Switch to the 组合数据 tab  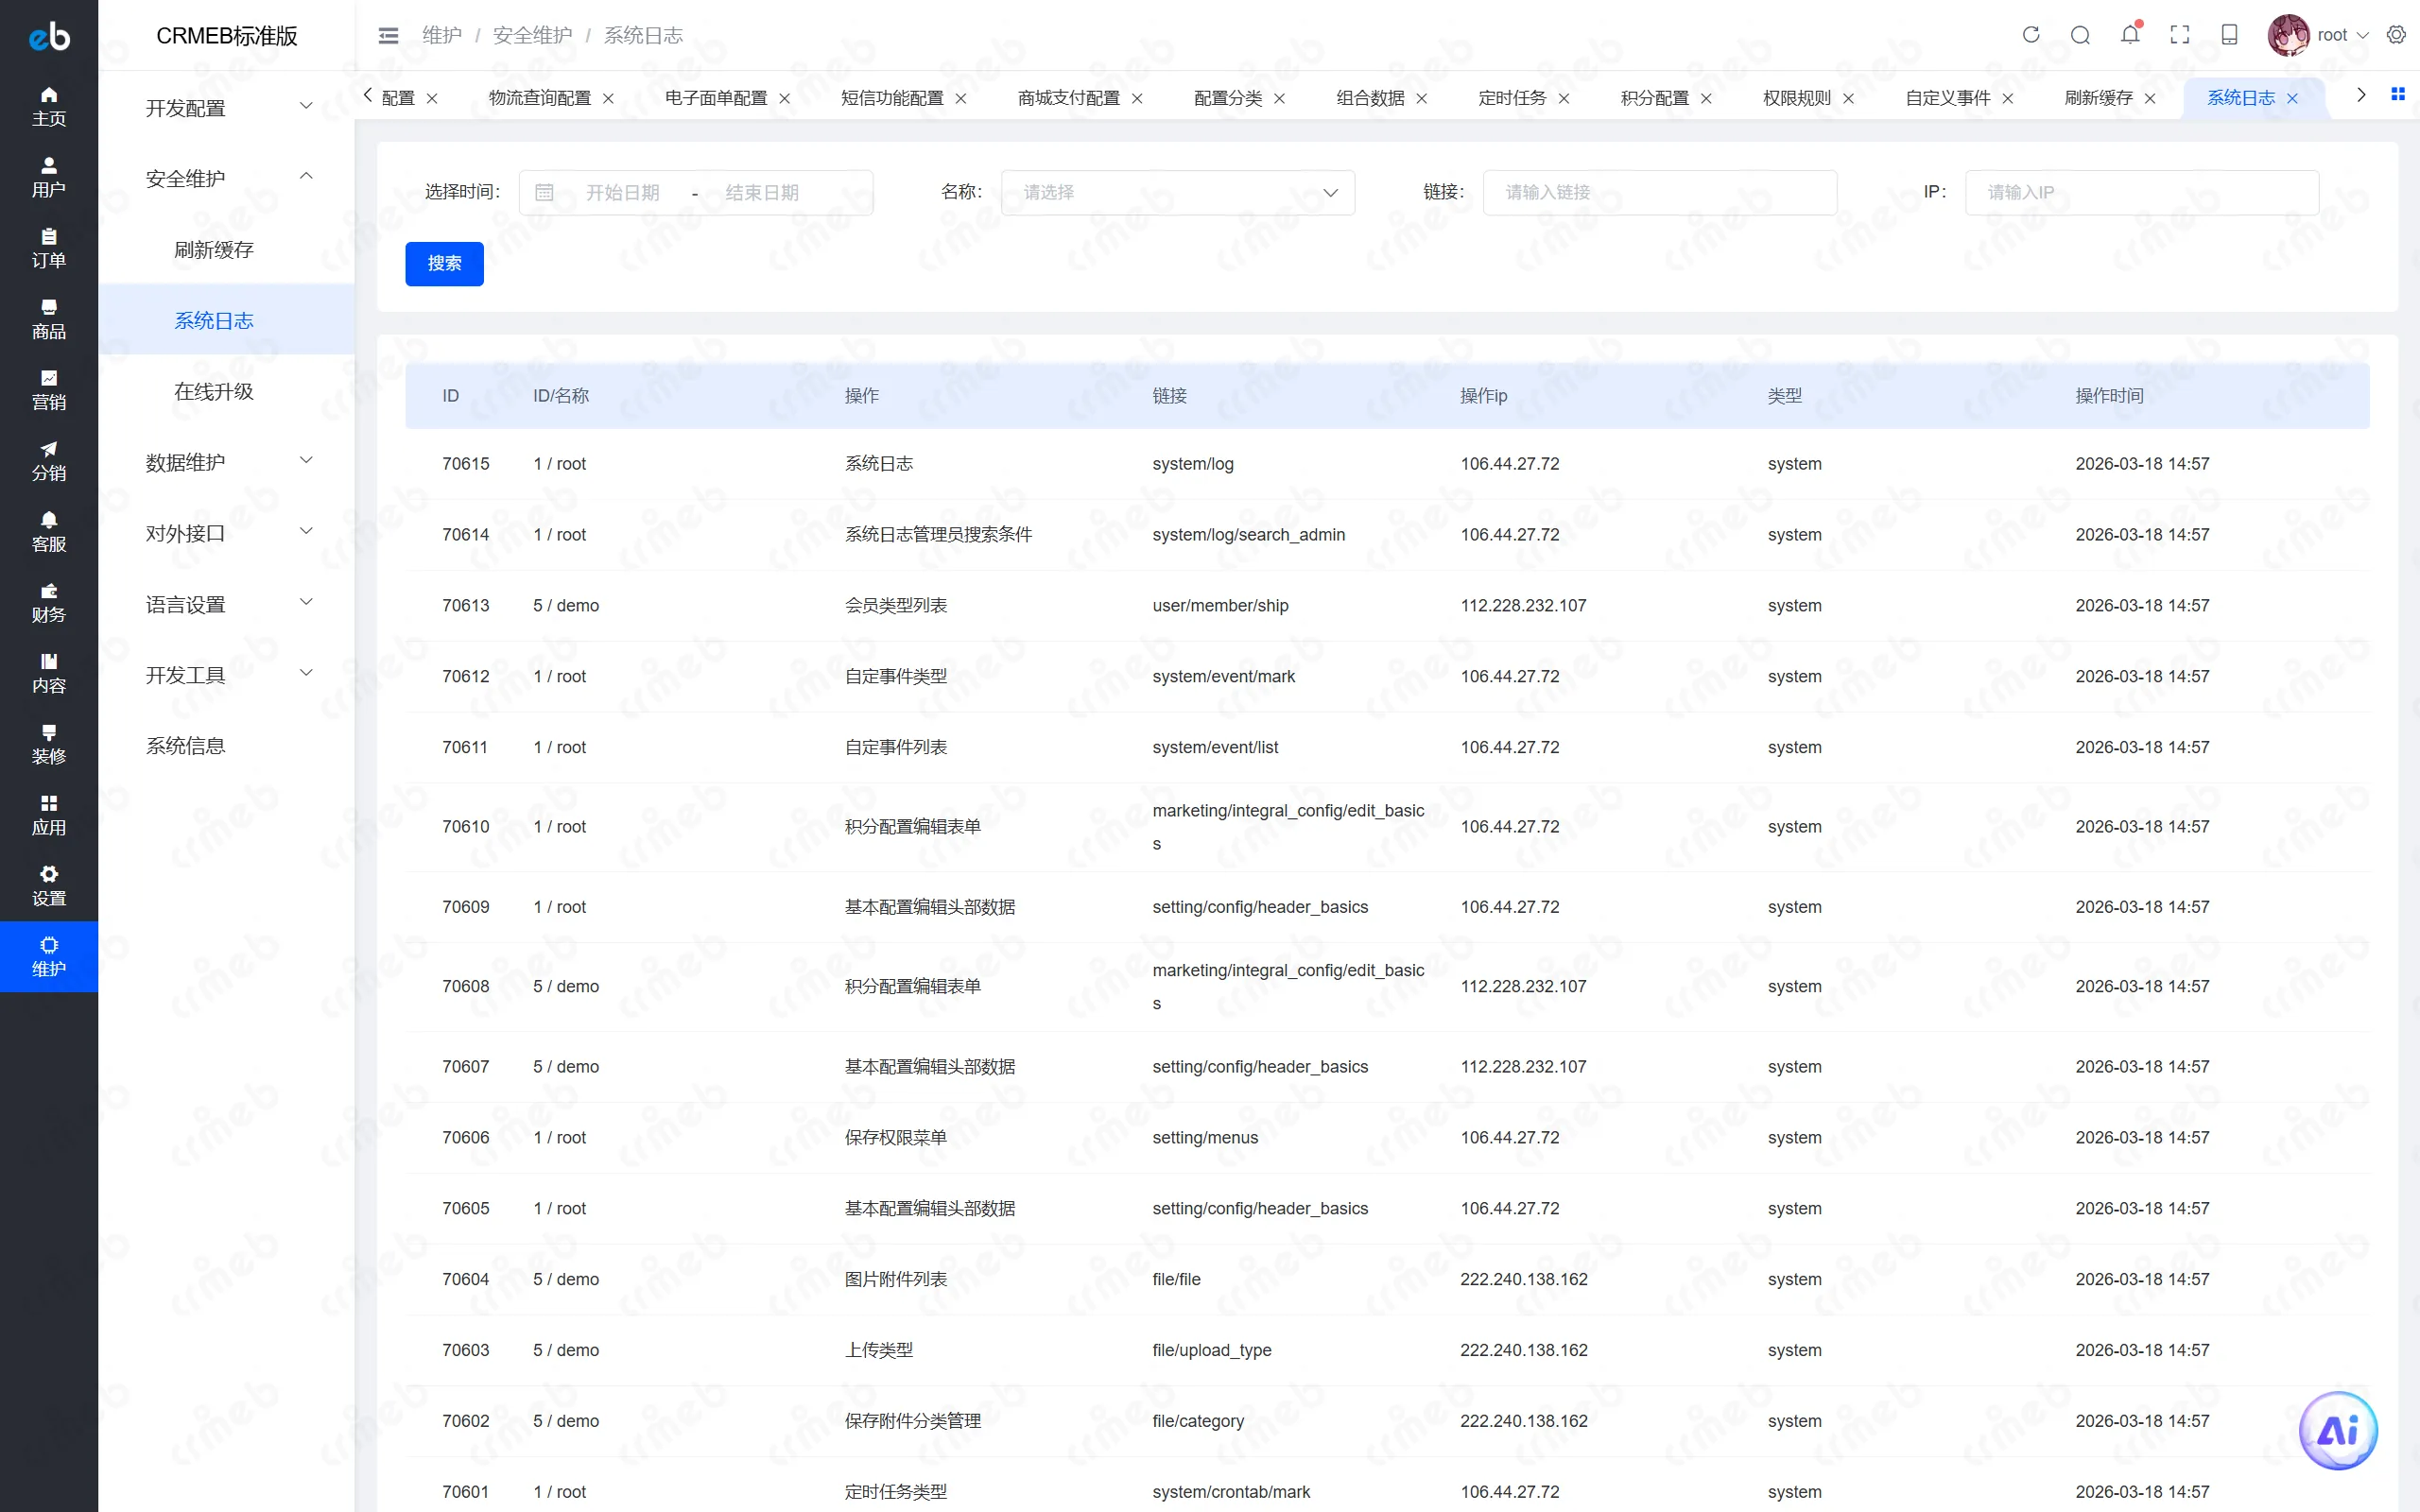(1370, 98)
